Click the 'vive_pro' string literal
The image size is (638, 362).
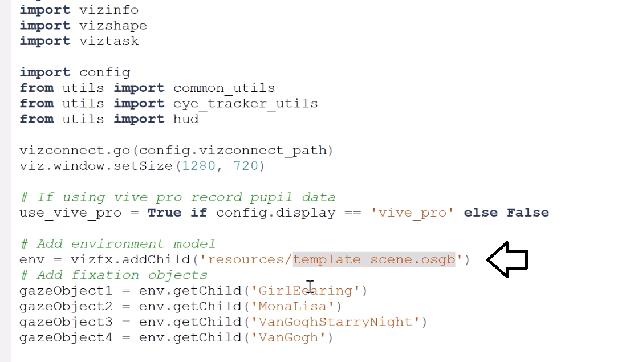pos(412,213)
